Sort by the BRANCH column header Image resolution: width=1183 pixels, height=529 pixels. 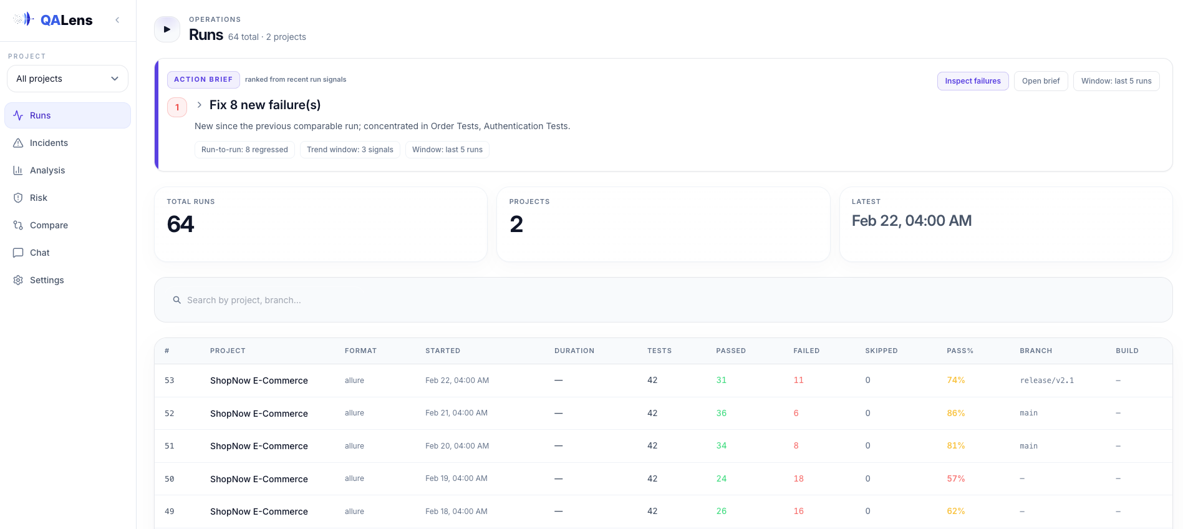[1036, 351]
